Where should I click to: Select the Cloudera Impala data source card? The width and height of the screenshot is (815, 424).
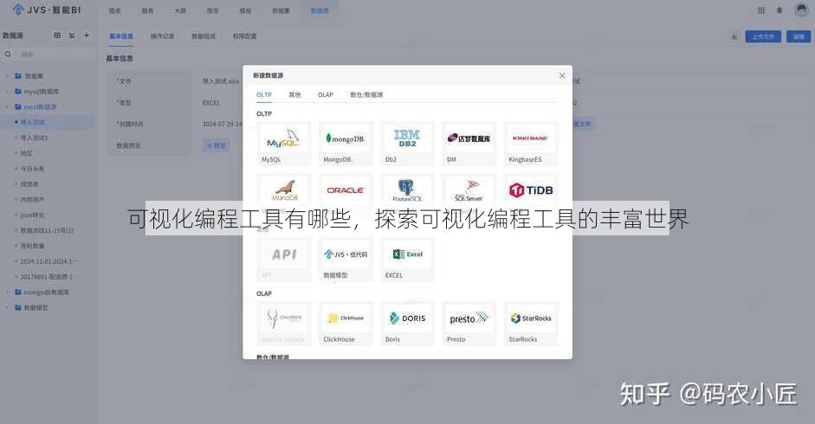(x=284, y=324)
